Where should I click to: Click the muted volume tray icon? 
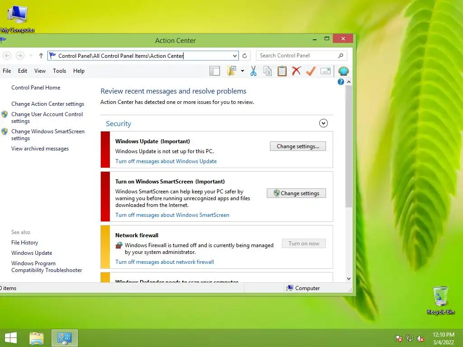(420, 338)
